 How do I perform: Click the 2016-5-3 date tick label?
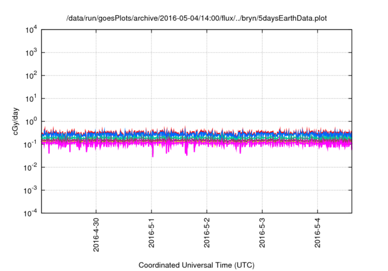[263, 233]
